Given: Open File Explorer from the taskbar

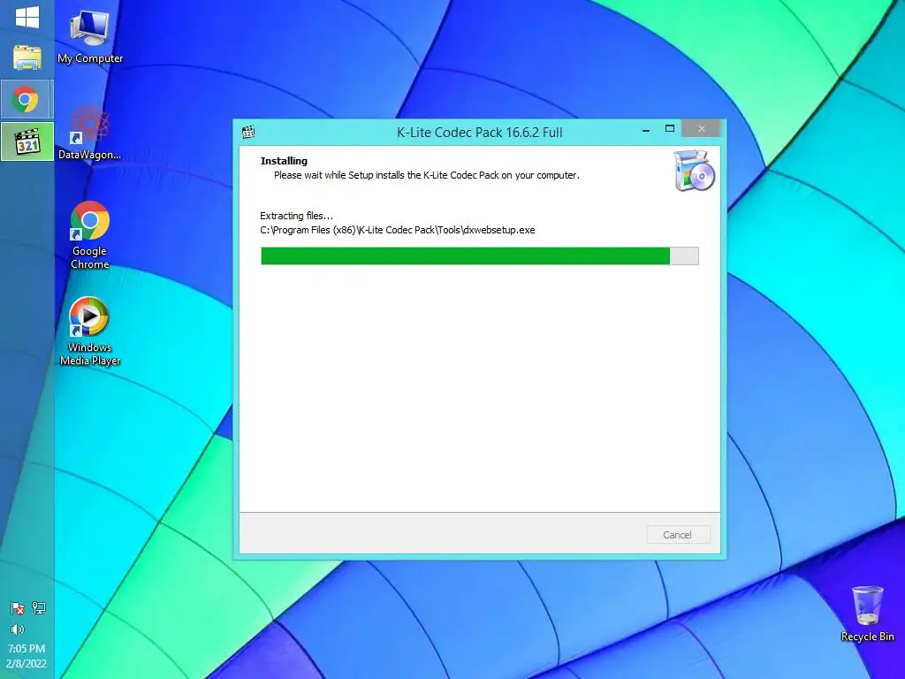Looking at the screenshot, I should click(x=27, y=57).
